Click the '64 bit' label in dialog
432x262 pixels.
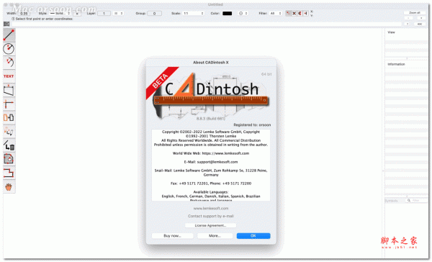click(x=266, y=74)
